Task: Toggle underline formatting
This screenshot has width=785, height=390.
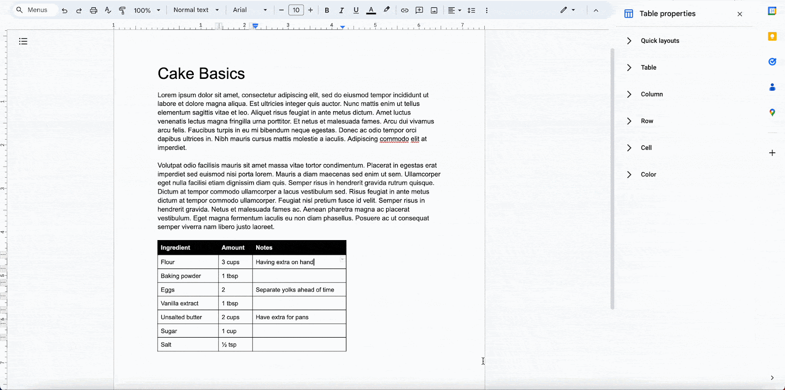Action: 356,10
